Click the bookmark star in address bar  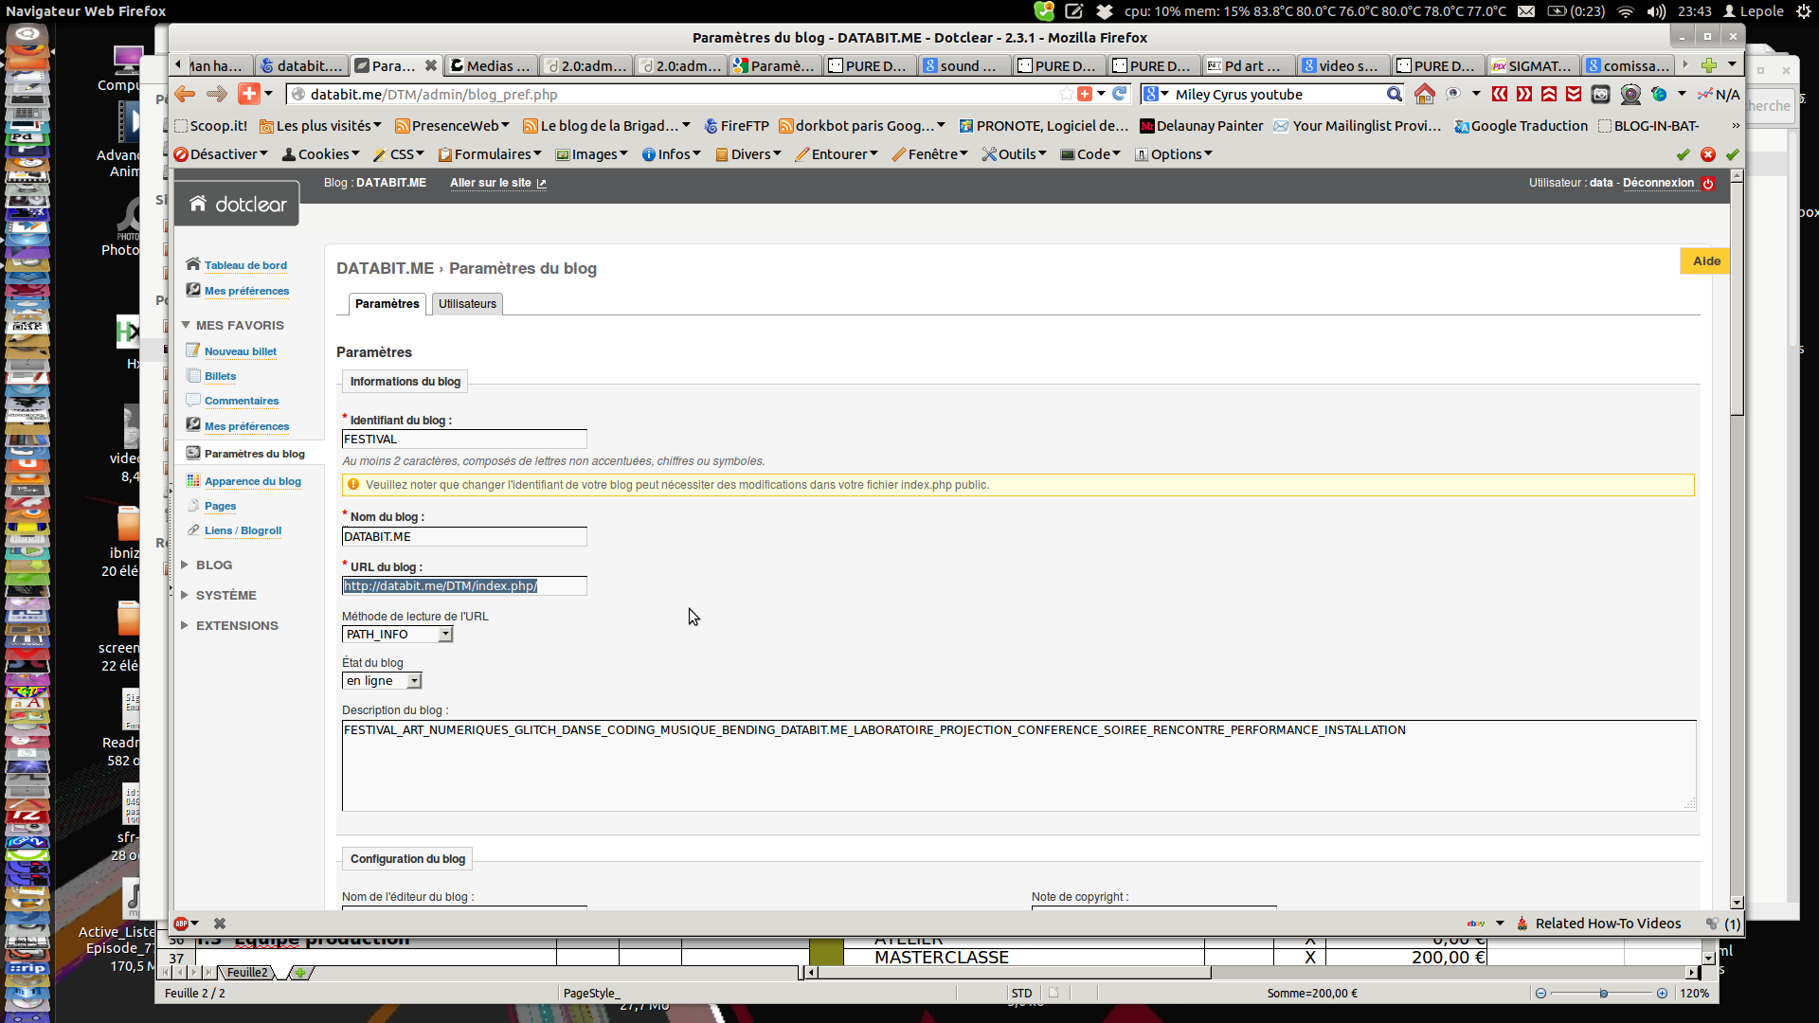(x=1067, y=94)
